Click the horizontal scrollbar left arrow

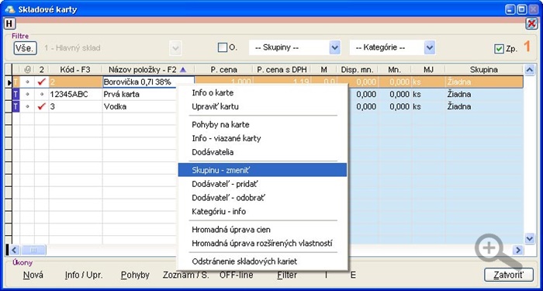coord(14,250)
